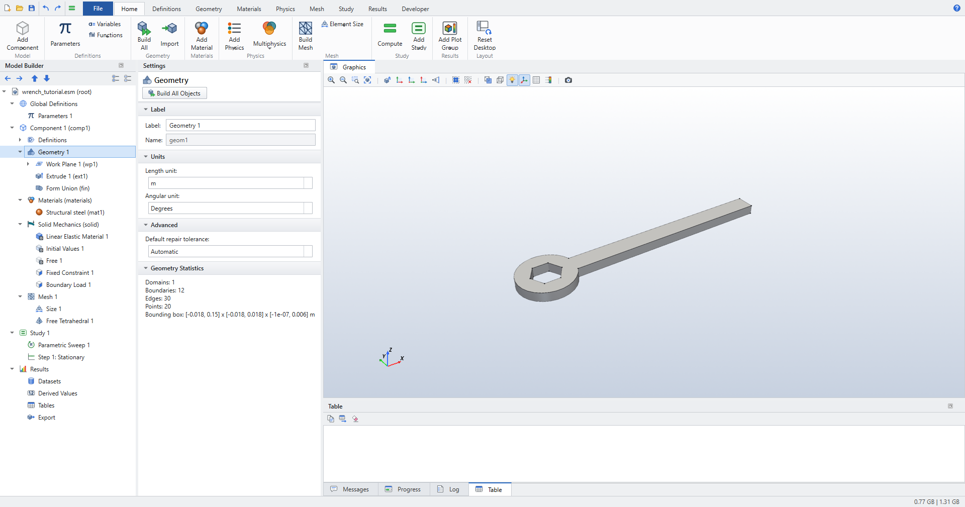Open the Help question mark icon
Viewport: 965px width, 507px height.
point(957,8)
